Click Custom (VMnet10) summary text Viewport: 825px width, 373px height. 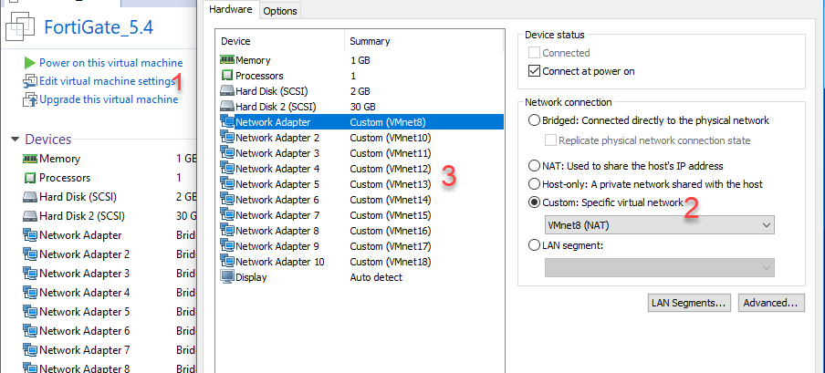pyautogui.click(x=391, y=138)
